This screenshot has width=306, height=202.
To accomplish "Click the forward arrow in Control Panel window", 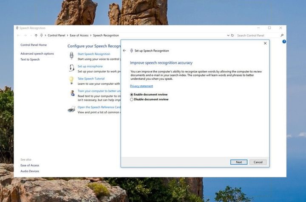I will [x=25, y=35].
